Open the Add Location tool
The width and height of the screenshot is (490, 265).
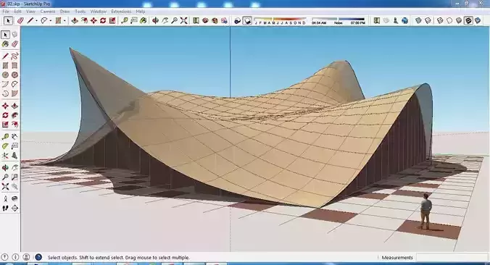(x=377, y=20)
